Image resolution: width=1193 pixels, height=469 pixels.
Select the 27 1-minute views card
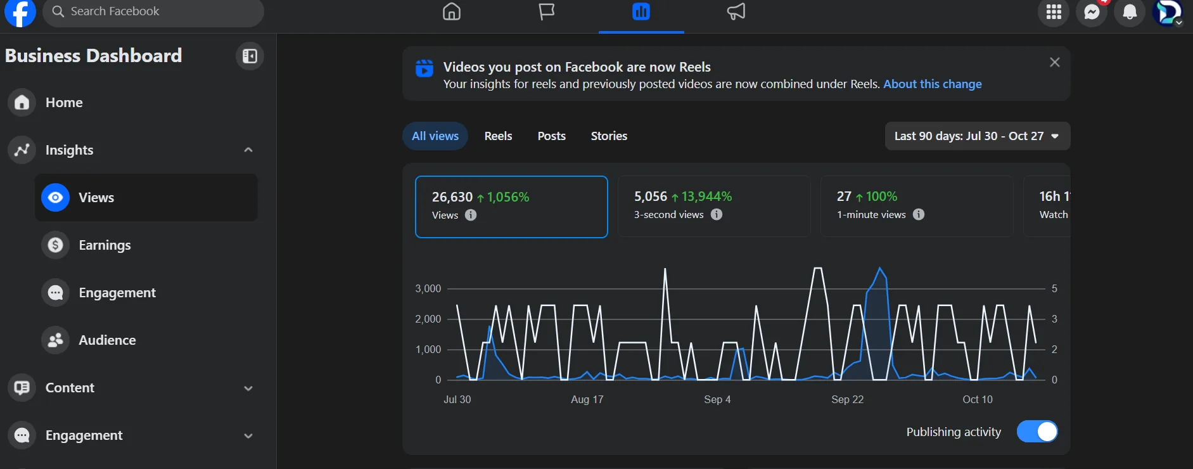click(917, 207)
